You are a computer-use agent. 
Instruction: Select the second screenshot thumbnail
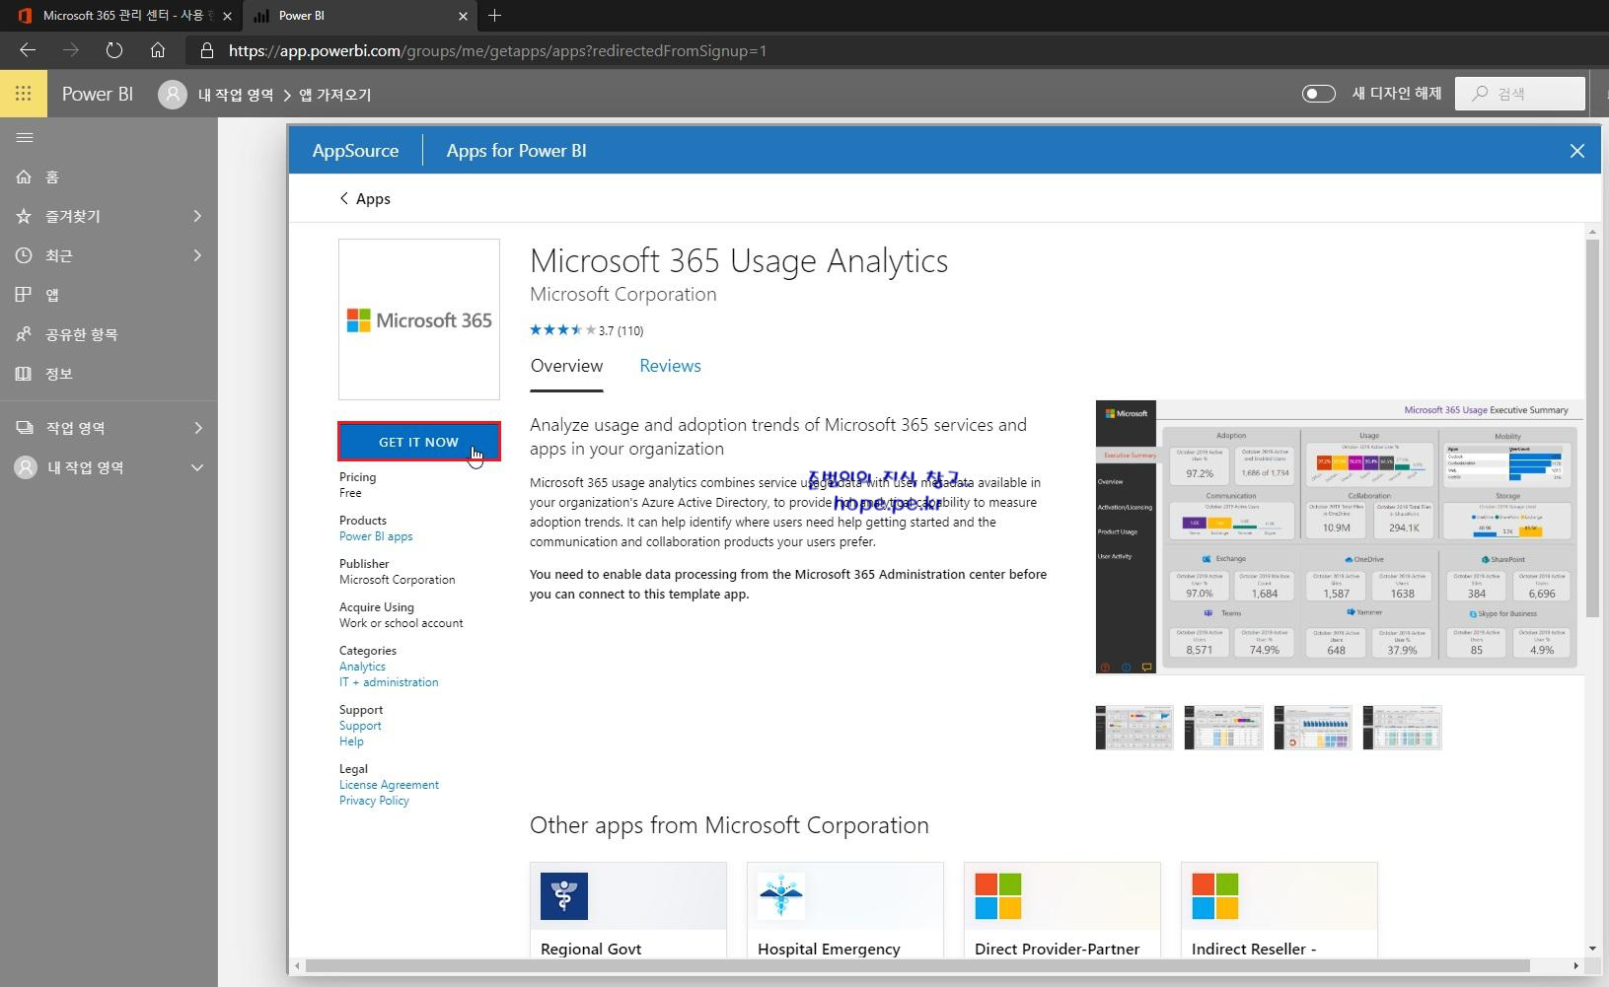coord(1223,728)
